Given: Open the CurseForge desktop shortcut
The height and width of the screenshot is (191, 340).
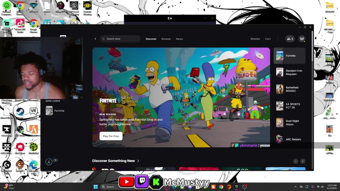Looking at the screenshot, I should coord(7,131).
